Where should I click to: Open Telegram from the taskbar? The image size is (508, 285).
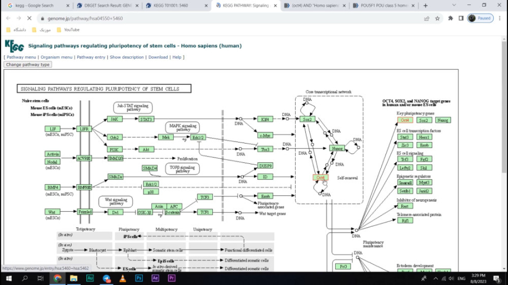106,278
